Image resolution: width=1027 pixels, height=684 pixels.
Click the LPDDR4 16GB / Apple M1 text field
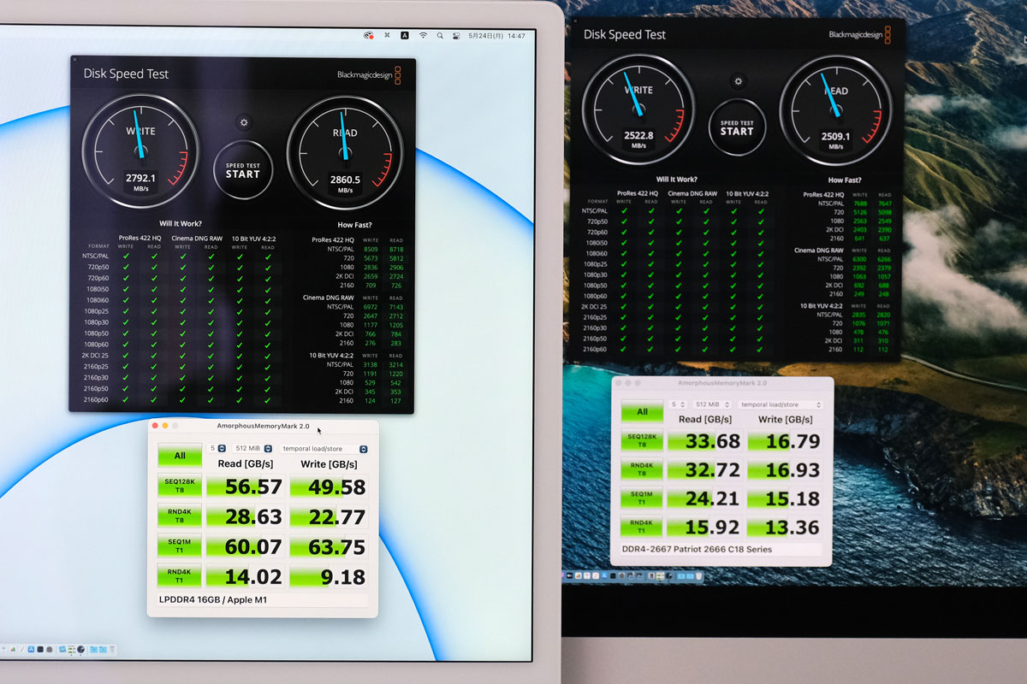point(263,600)
